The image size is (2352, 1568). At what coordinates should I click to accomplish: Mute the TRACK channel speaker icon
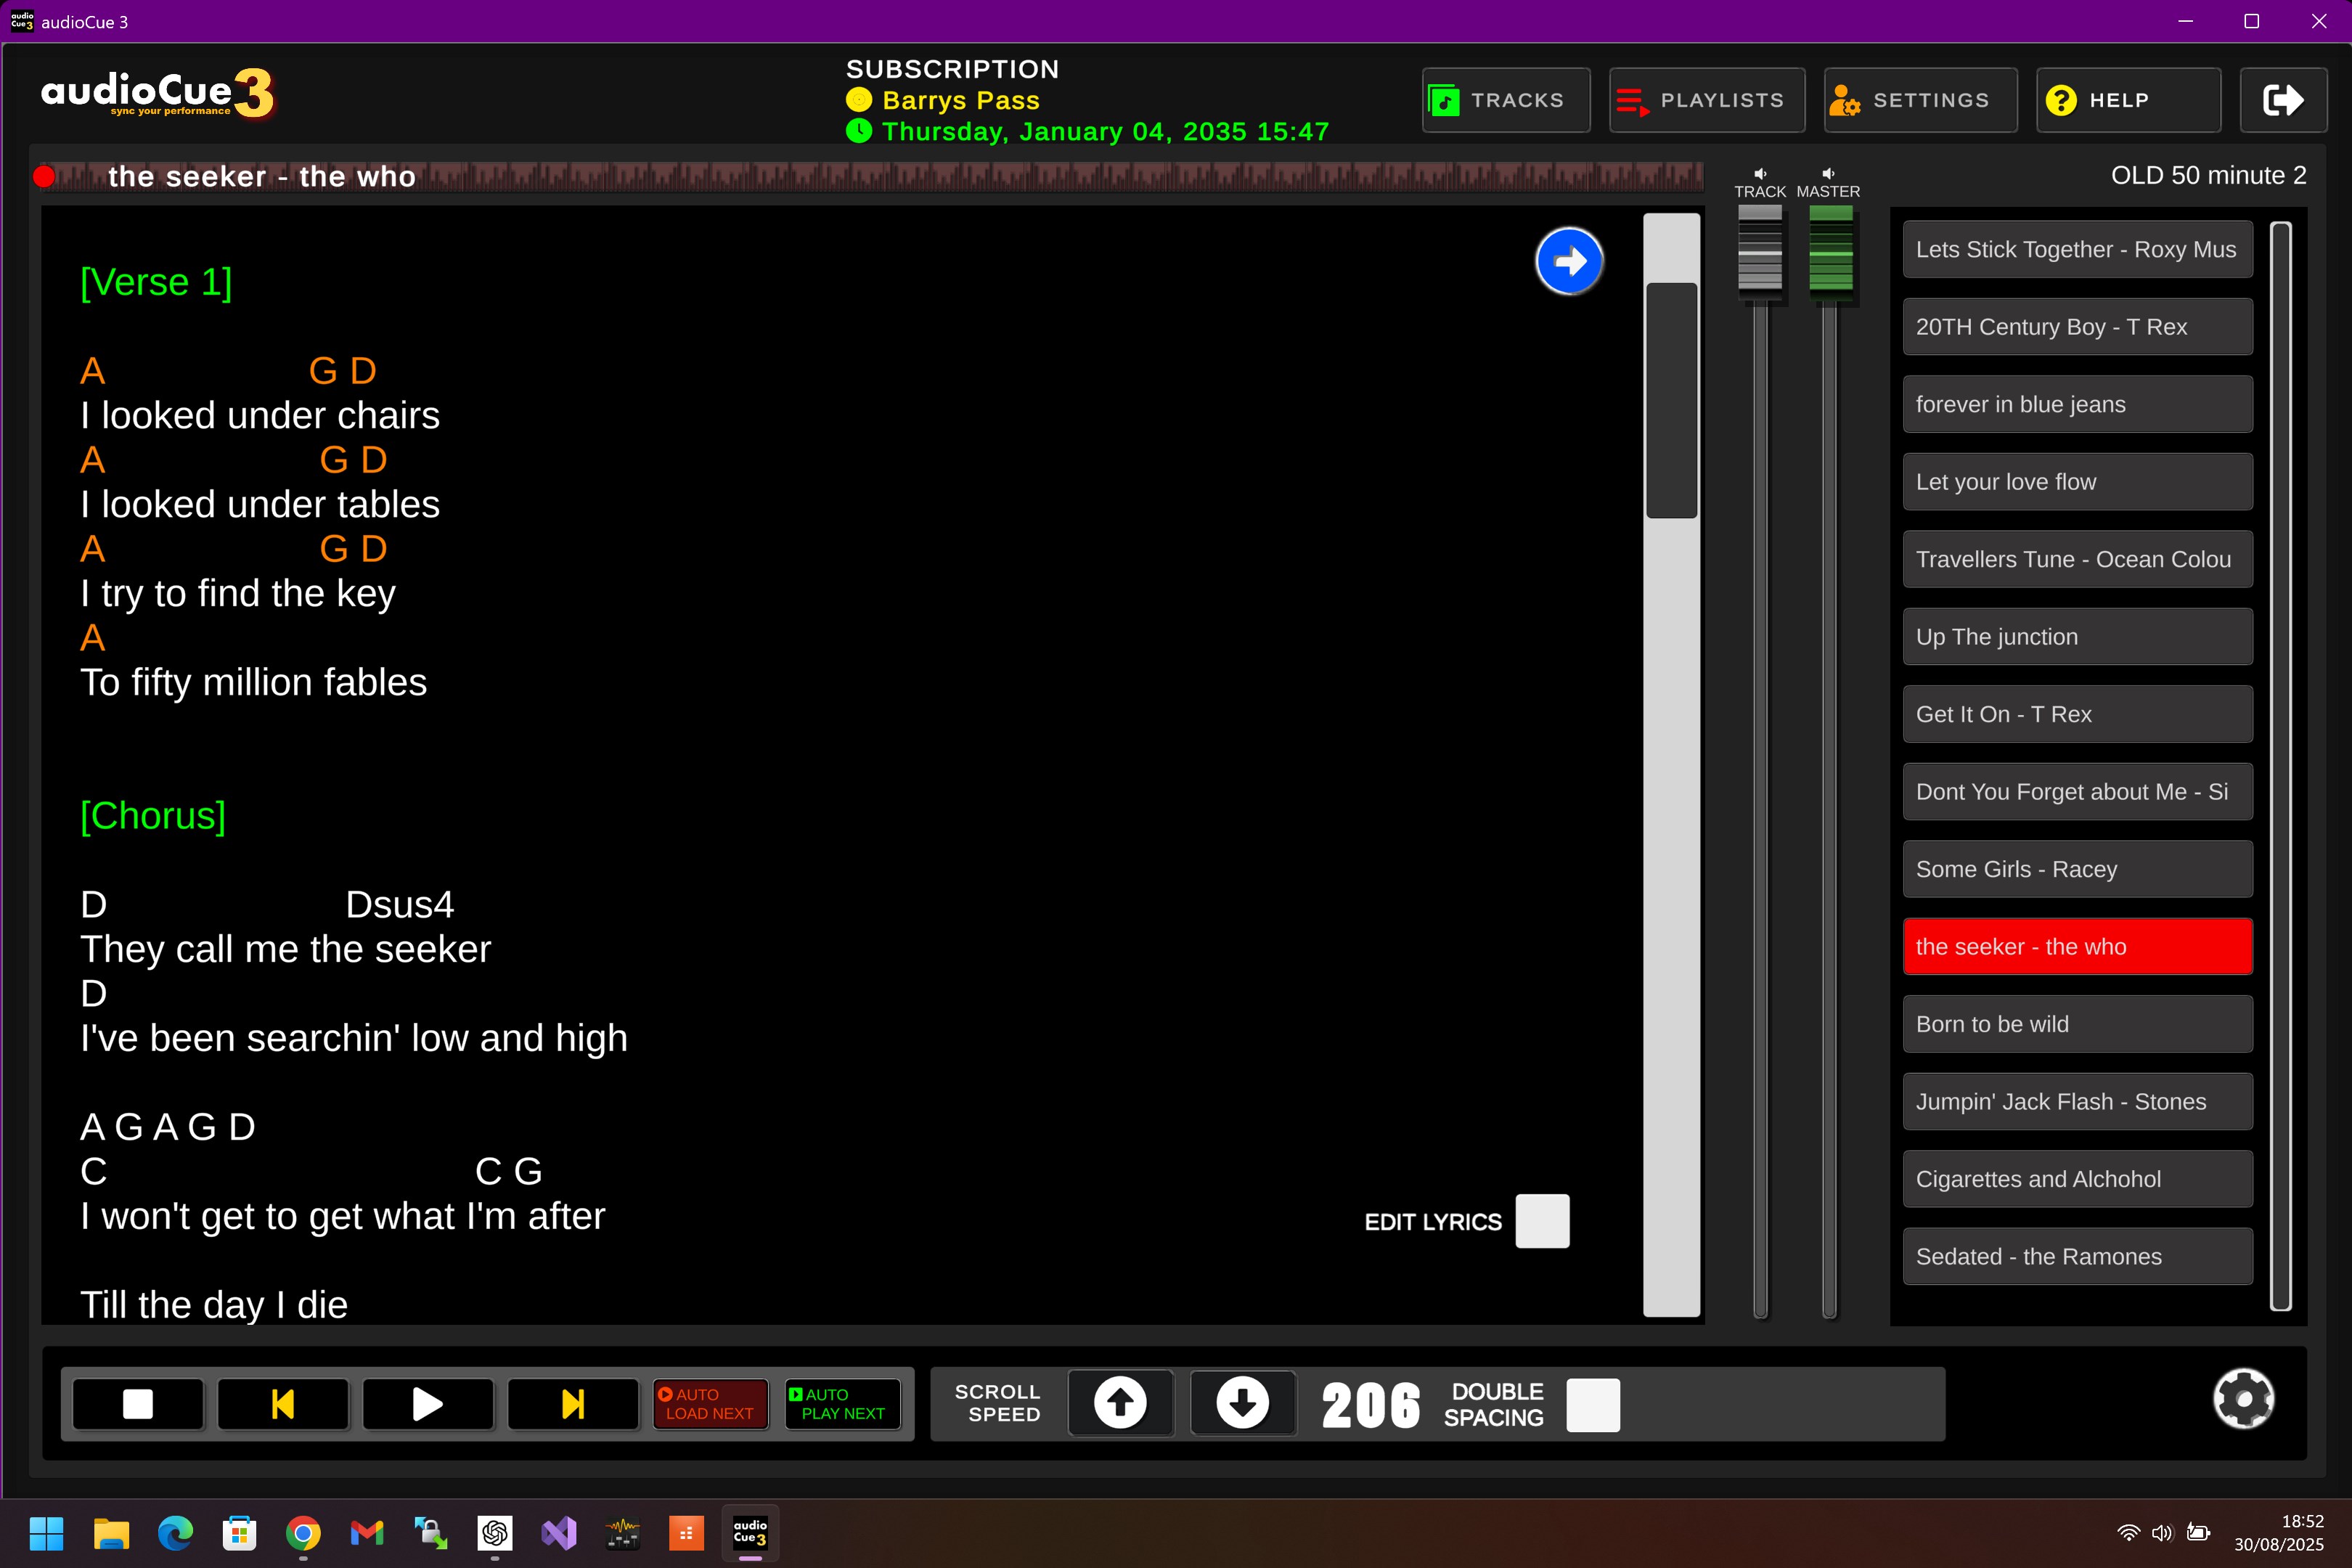point(1760,173)
